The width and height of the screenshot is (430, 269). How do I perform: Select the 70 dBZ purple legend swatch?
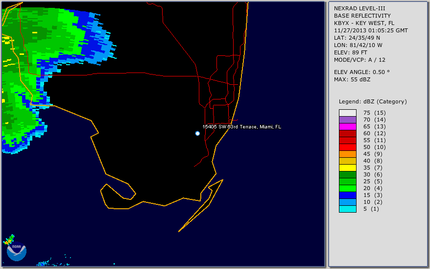coord(347,120)
